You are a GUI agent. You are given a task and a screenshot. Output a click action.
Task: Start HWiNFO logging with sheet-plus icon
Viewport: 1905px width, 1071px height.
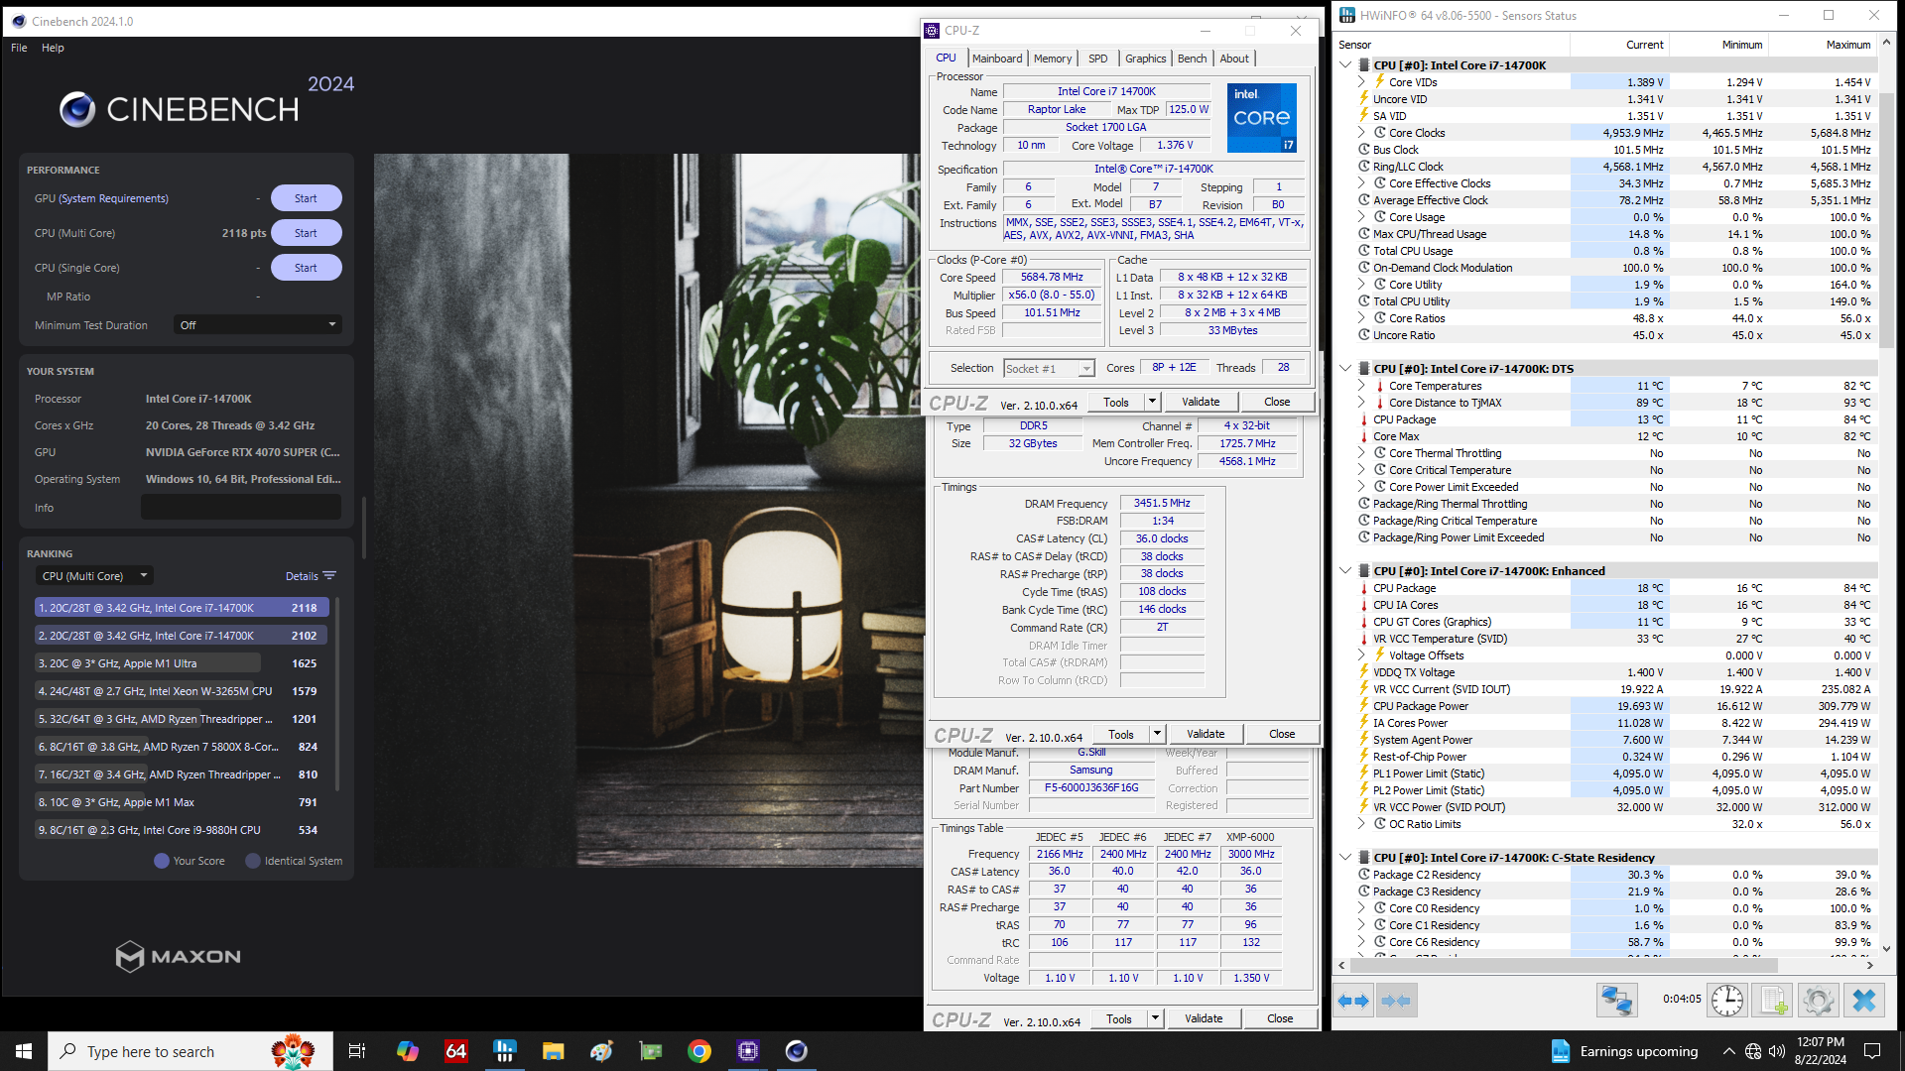click(x=1773, y=1001)
